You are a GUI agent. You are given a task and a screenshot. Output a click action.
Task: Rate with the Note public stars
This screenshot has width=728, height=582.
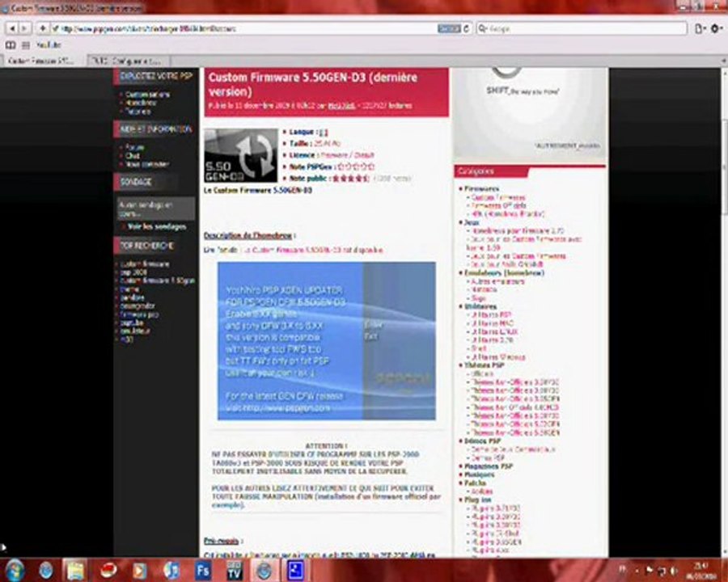[x=350, y=178]
